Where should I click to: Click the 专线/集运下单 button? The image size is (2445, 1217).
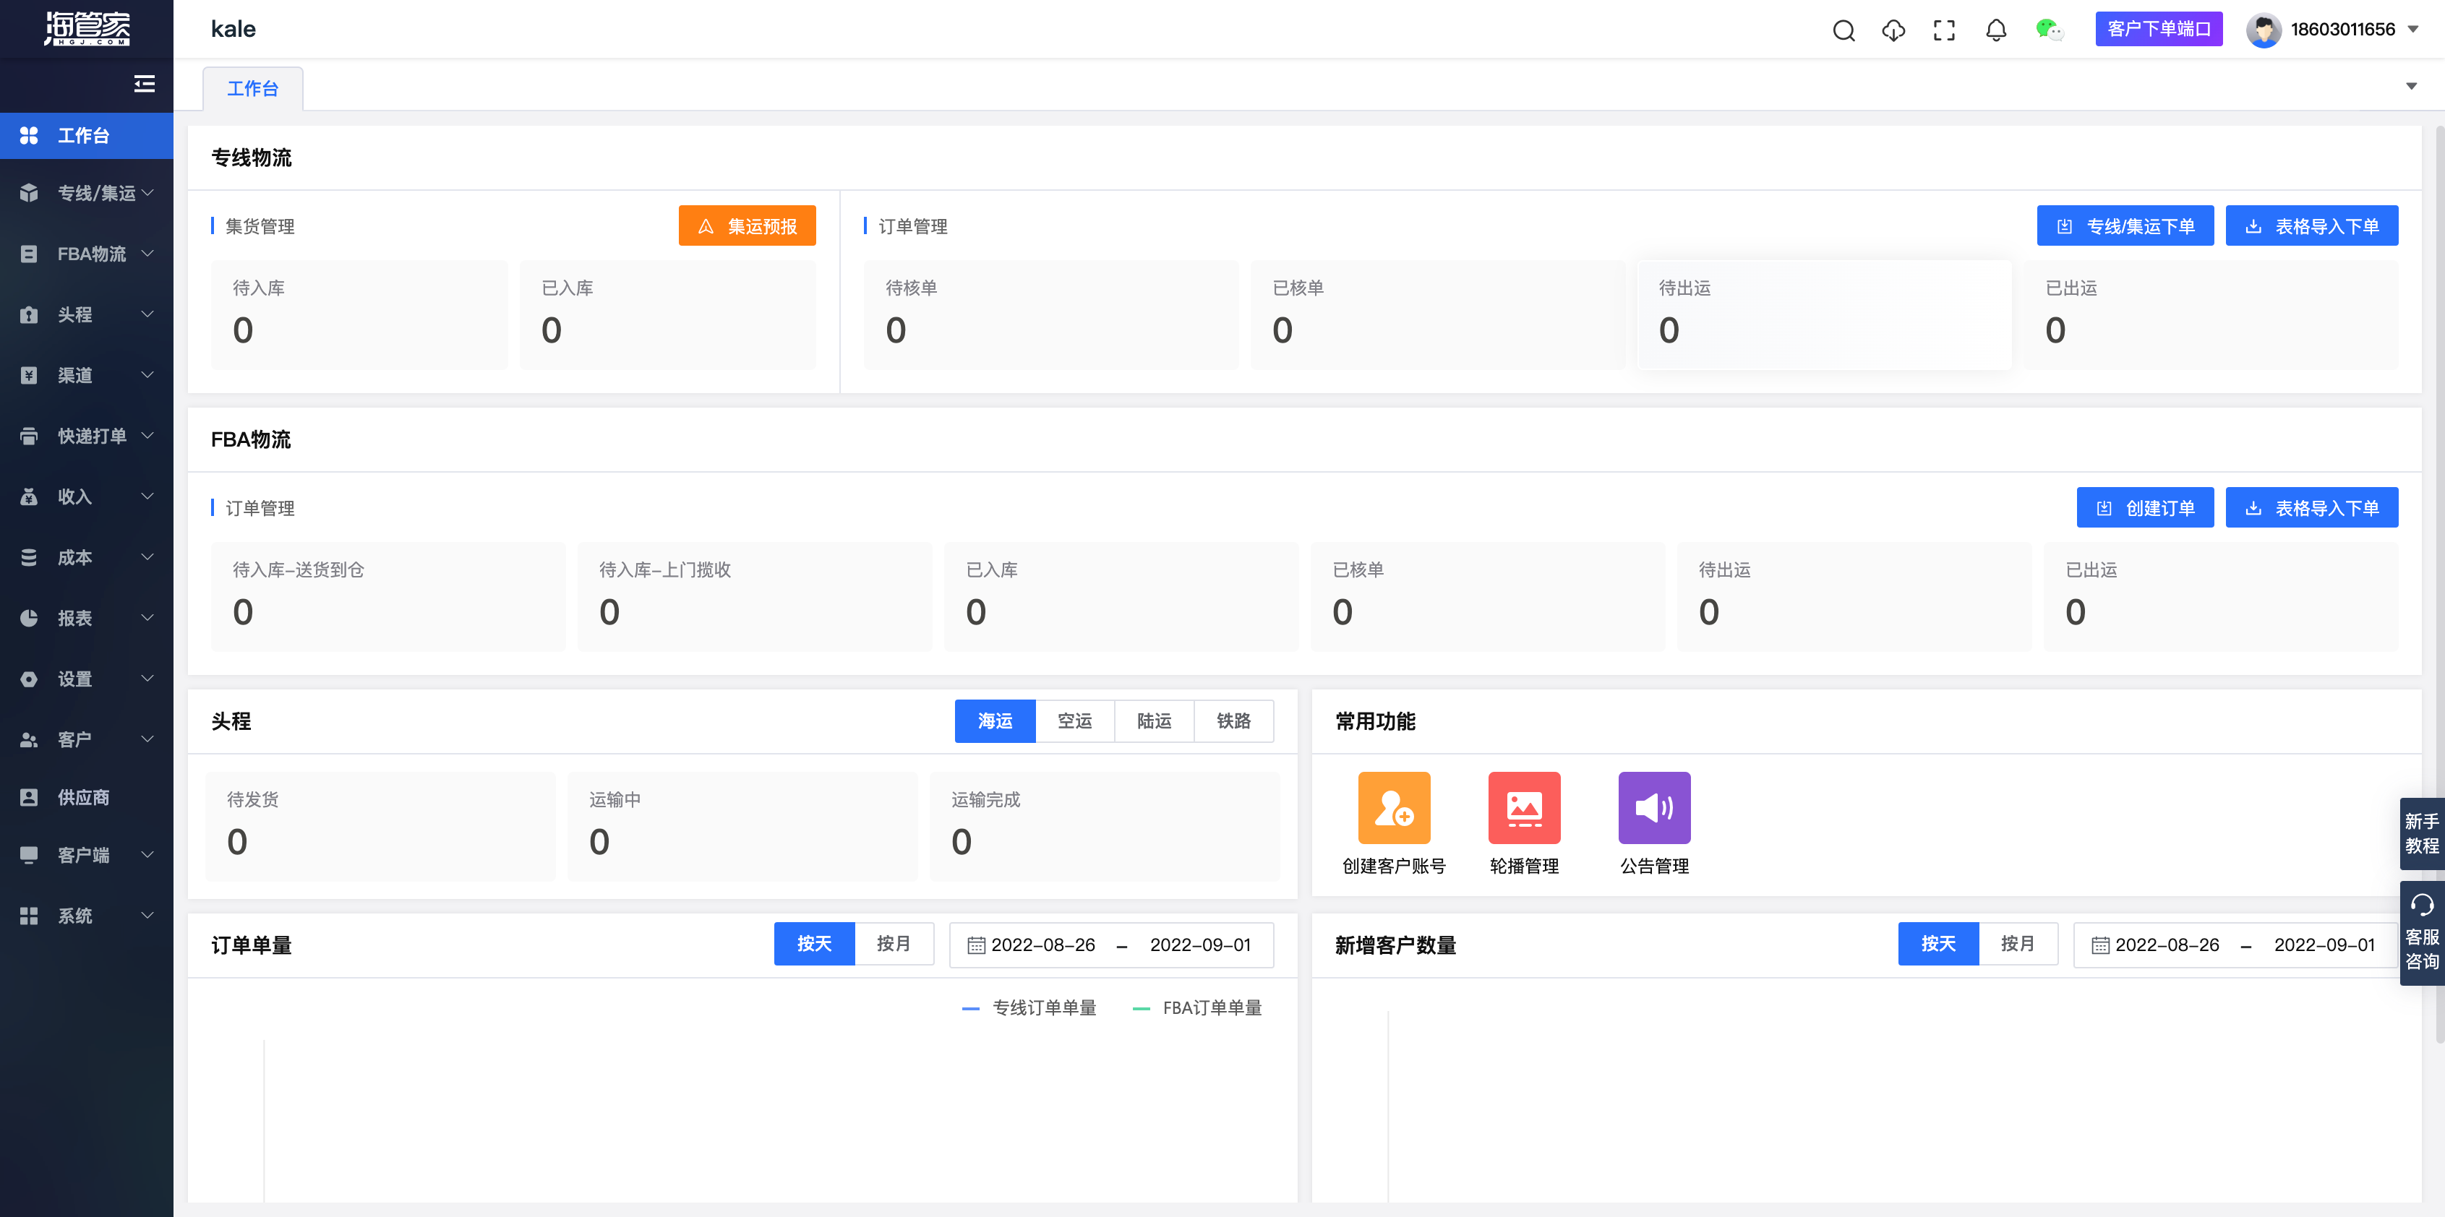2125,225
